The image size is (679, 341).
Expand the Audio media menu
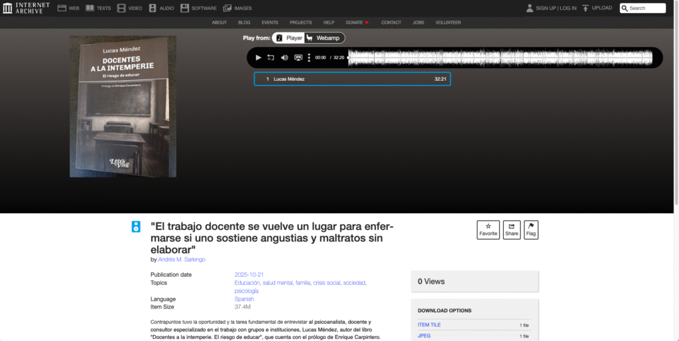(162, 8)
